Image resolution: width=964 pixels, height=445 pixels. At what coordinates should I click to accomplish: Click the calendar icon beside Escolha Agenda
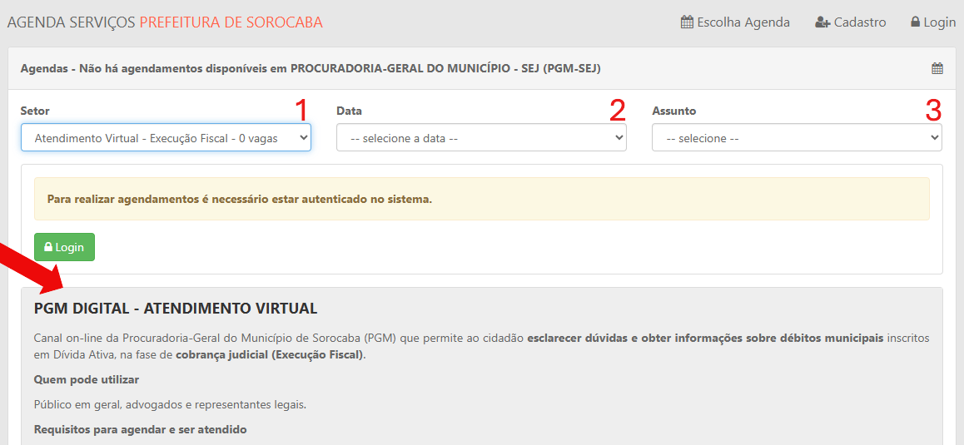click(687, 22)
